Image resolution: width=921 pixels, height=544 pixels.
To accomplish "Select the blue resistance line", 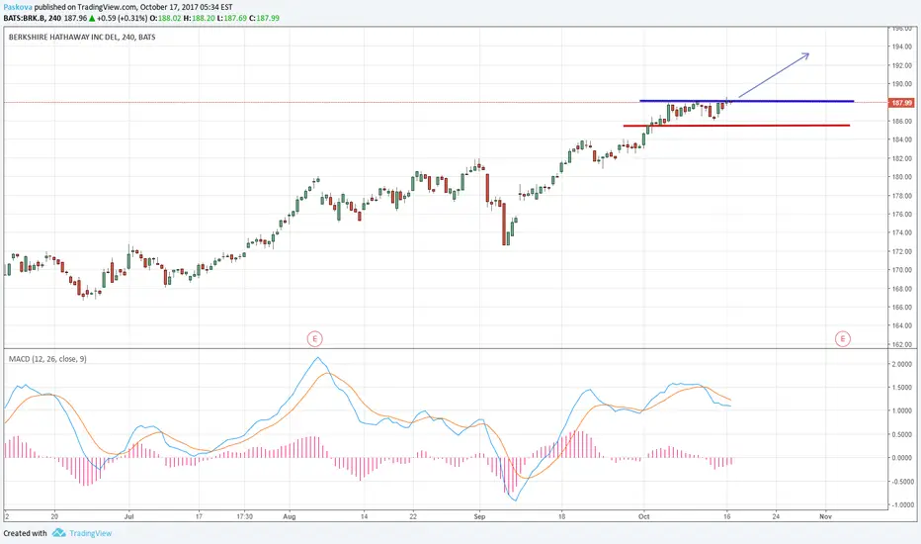I will (x=746, y=101).
